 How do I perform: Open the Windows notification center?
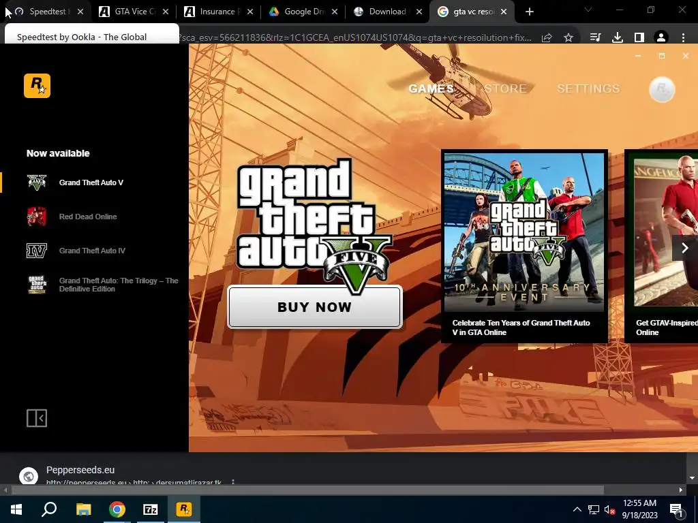tap(677, 509)
